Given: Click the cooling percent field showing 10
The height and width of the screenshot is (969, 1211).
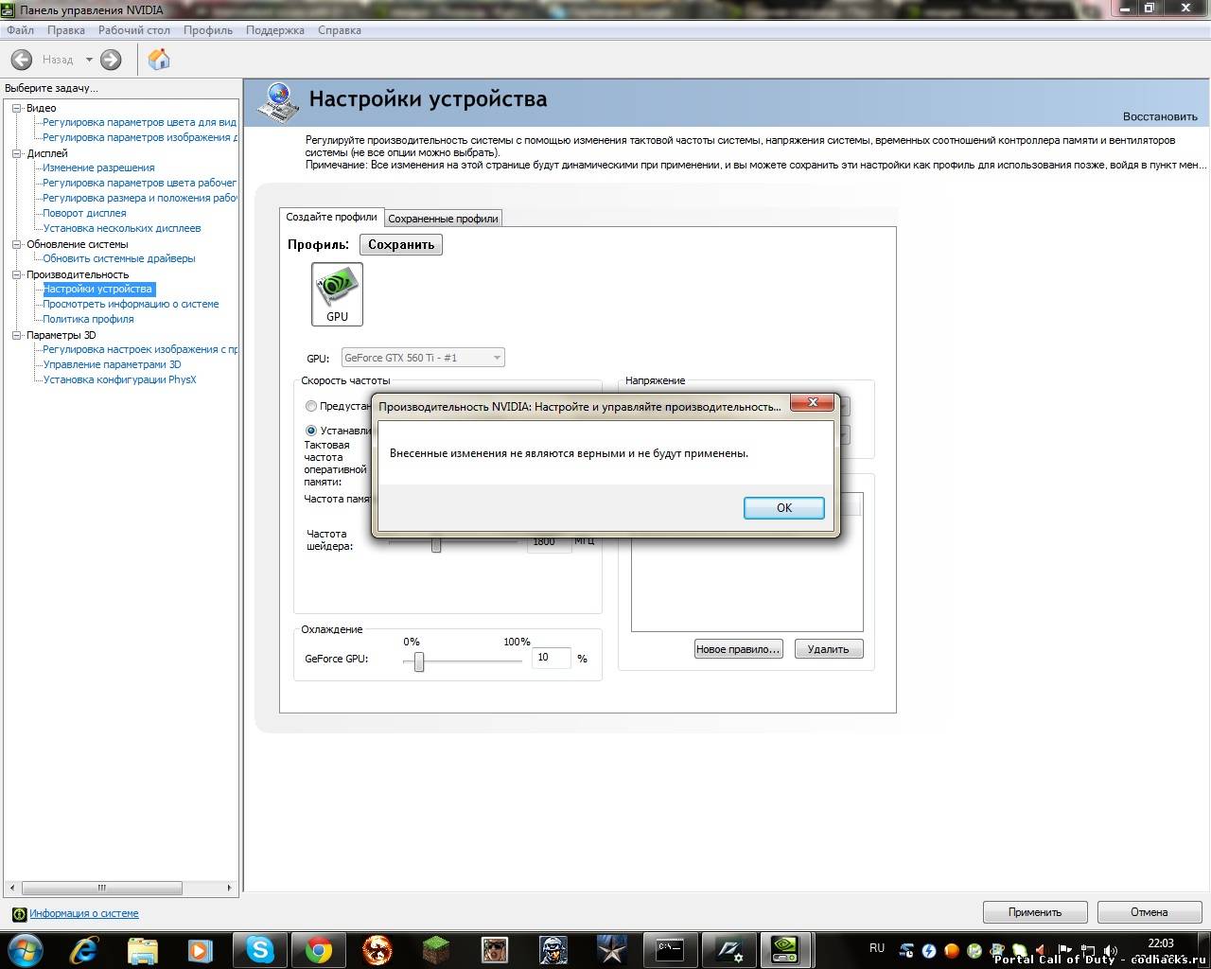Looking at the screenshot, I should (552, 658).
